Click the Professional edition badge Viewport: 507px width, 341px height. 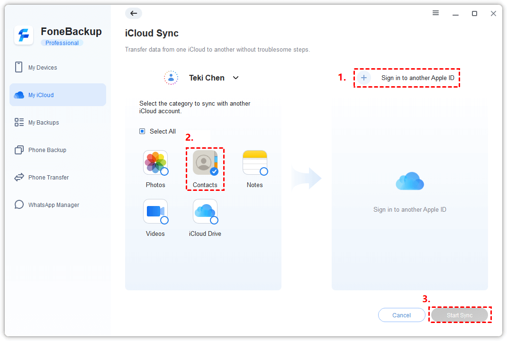62,43
